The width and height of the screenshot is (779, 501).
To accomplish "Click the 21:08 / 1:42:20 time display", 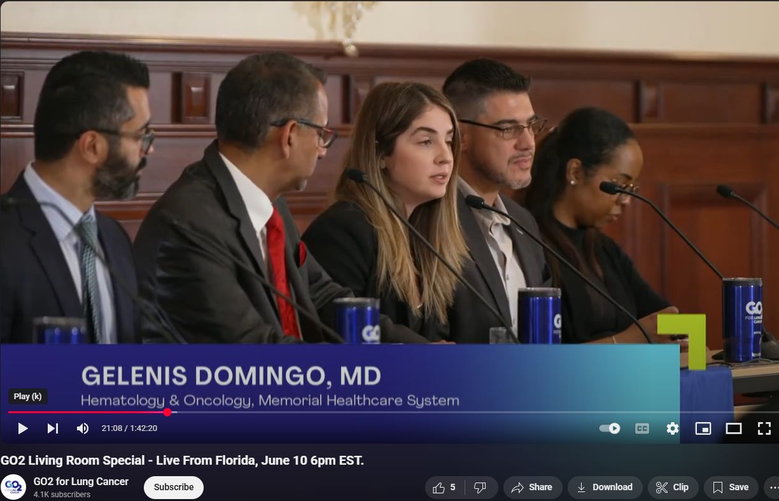I will click(x=129, y=428).
